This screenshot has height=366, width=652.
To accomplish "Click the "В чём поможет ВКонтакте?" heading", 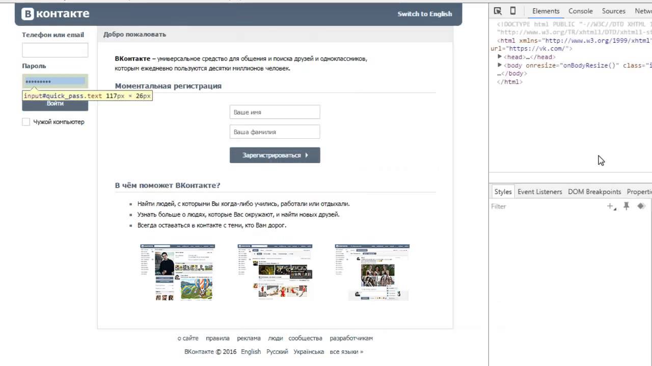I will pos(168,185).
